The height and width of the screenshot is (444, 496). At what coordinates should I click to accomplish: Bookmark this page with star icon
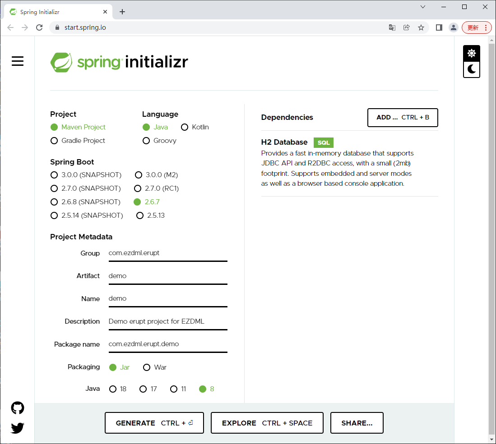click(421, 27)
